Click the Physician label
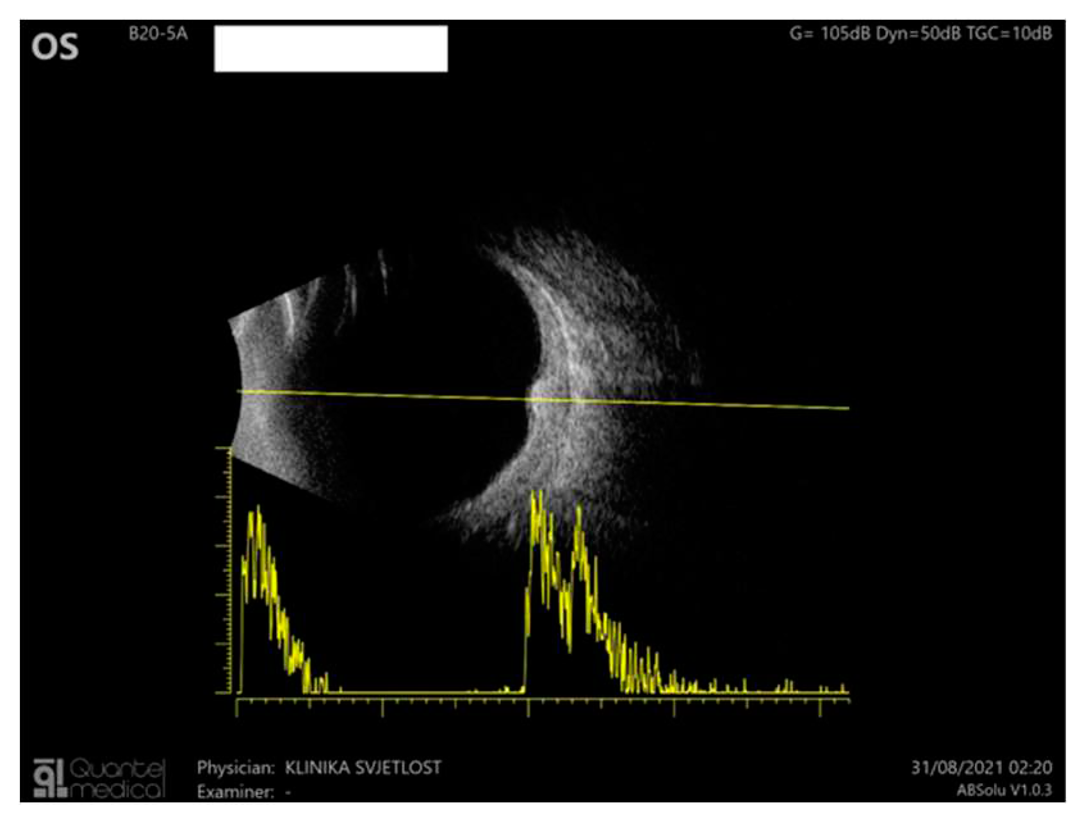1082x821 pixels. point(235,767)
